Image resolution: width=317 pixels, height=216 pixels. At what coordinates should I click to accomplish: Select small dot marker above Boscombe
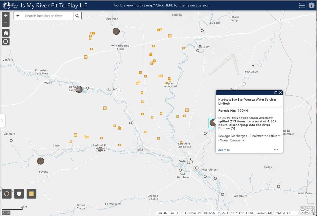253,66
